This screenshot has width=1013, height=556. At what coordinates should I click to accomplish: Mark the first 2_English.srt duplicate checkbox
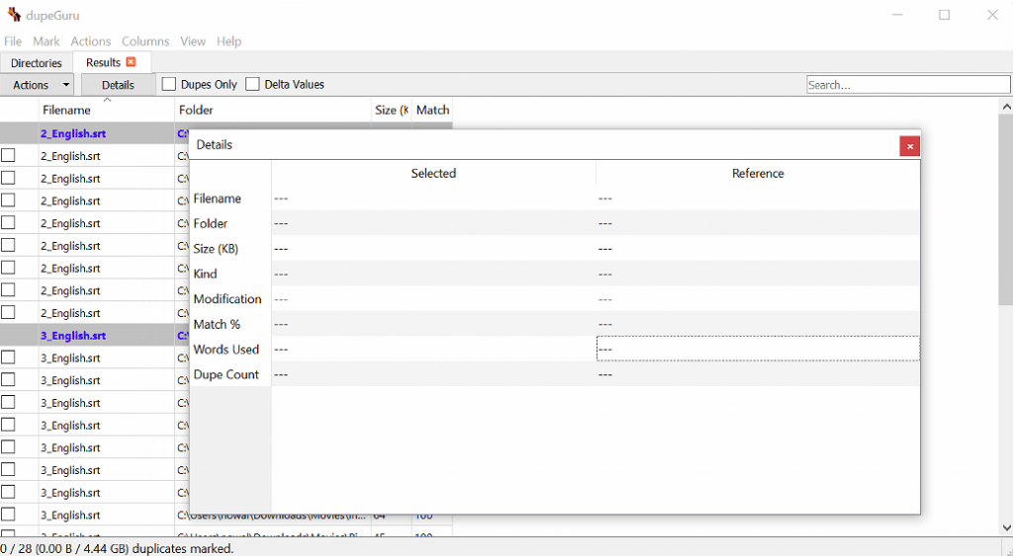tap(8, 155)
